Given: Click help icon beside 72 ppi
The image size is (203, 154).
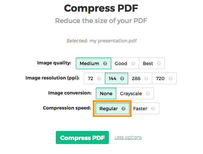Looking at the screenshot, I should [x=99, y=79].
